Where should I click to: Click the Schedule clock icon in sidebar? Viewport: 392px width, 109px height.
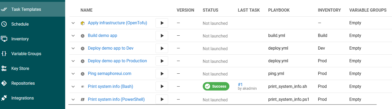coord(4,24)
